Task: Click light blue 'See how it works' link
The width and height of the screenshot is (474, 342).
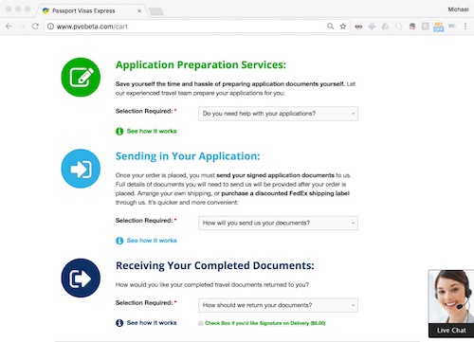Action: (152, 241)
